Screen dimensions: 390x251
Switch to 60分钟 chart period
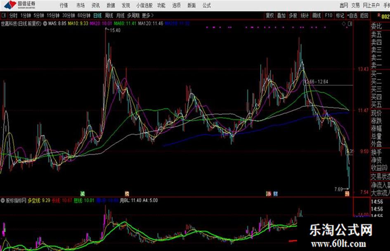click(84, 15)
